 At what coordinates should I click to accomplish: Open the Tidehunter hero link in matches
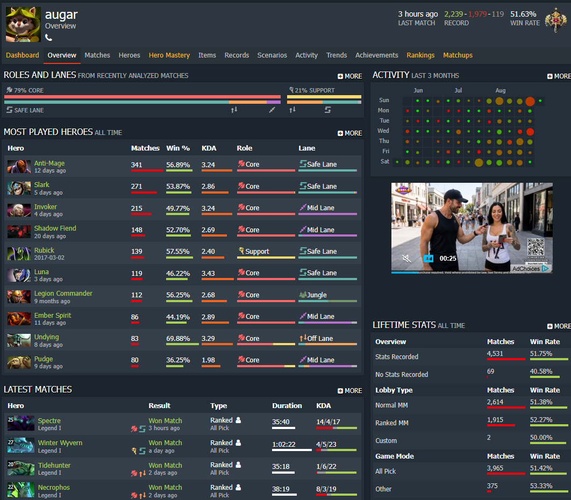[x=54, y=465]
